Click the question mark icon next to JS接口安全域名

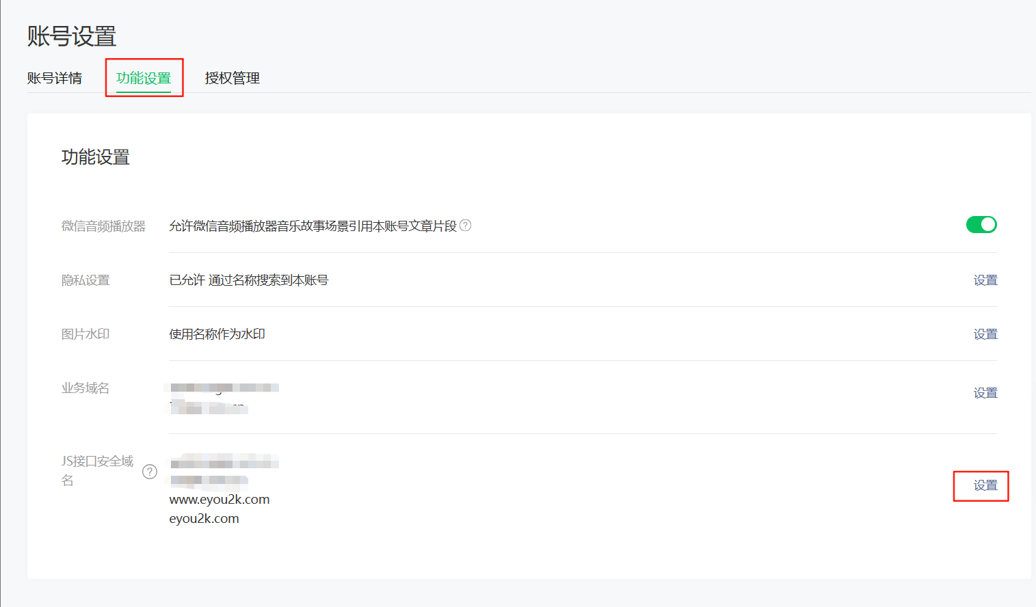[x=150, y=472]
